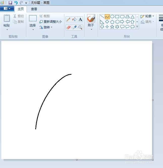Select the Six-point star shape
The height and width of the screenshot is (168, 163).
(117, 27)
